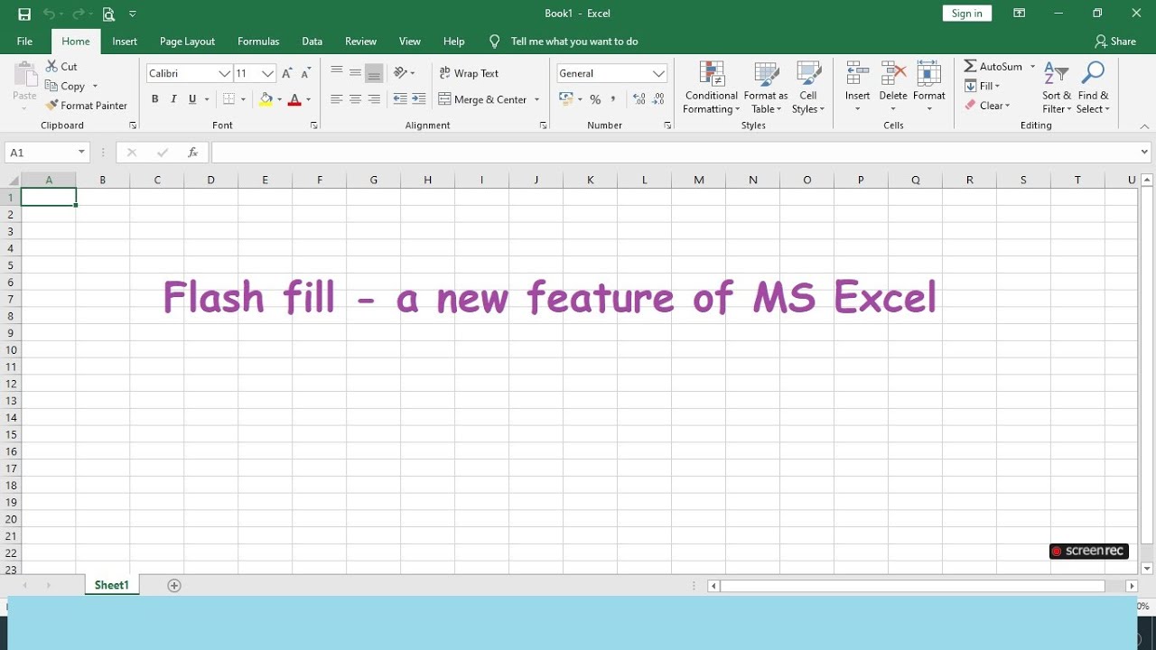The height and width of the screenshot is (650, 1156).
Task: Click the Name Box showing A1
Action: click(x=47, y=153)
